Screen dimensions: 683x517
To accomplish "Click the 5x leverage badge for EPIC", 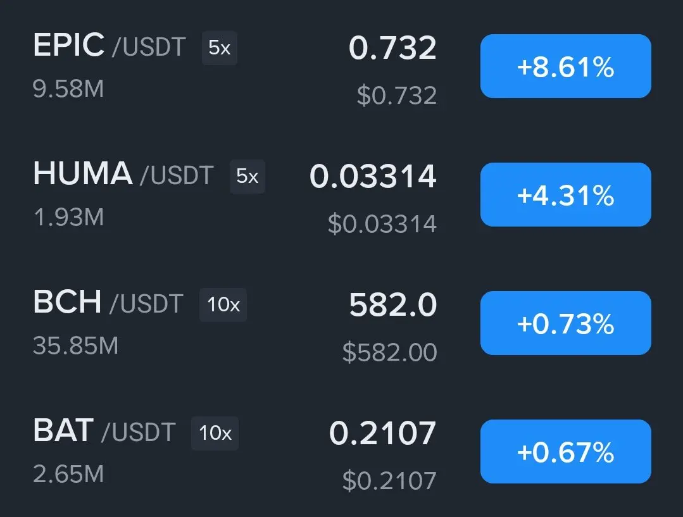I will coord(219,48).
